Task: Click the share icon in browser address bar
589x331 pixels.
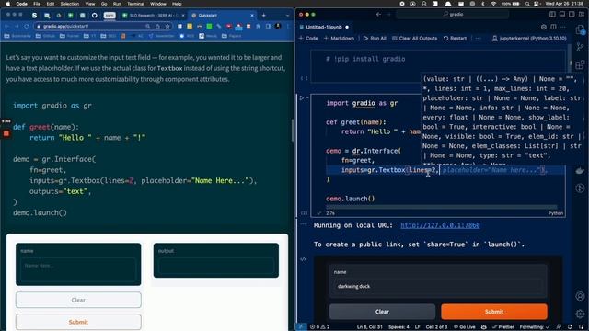Action: click(157, 27)
